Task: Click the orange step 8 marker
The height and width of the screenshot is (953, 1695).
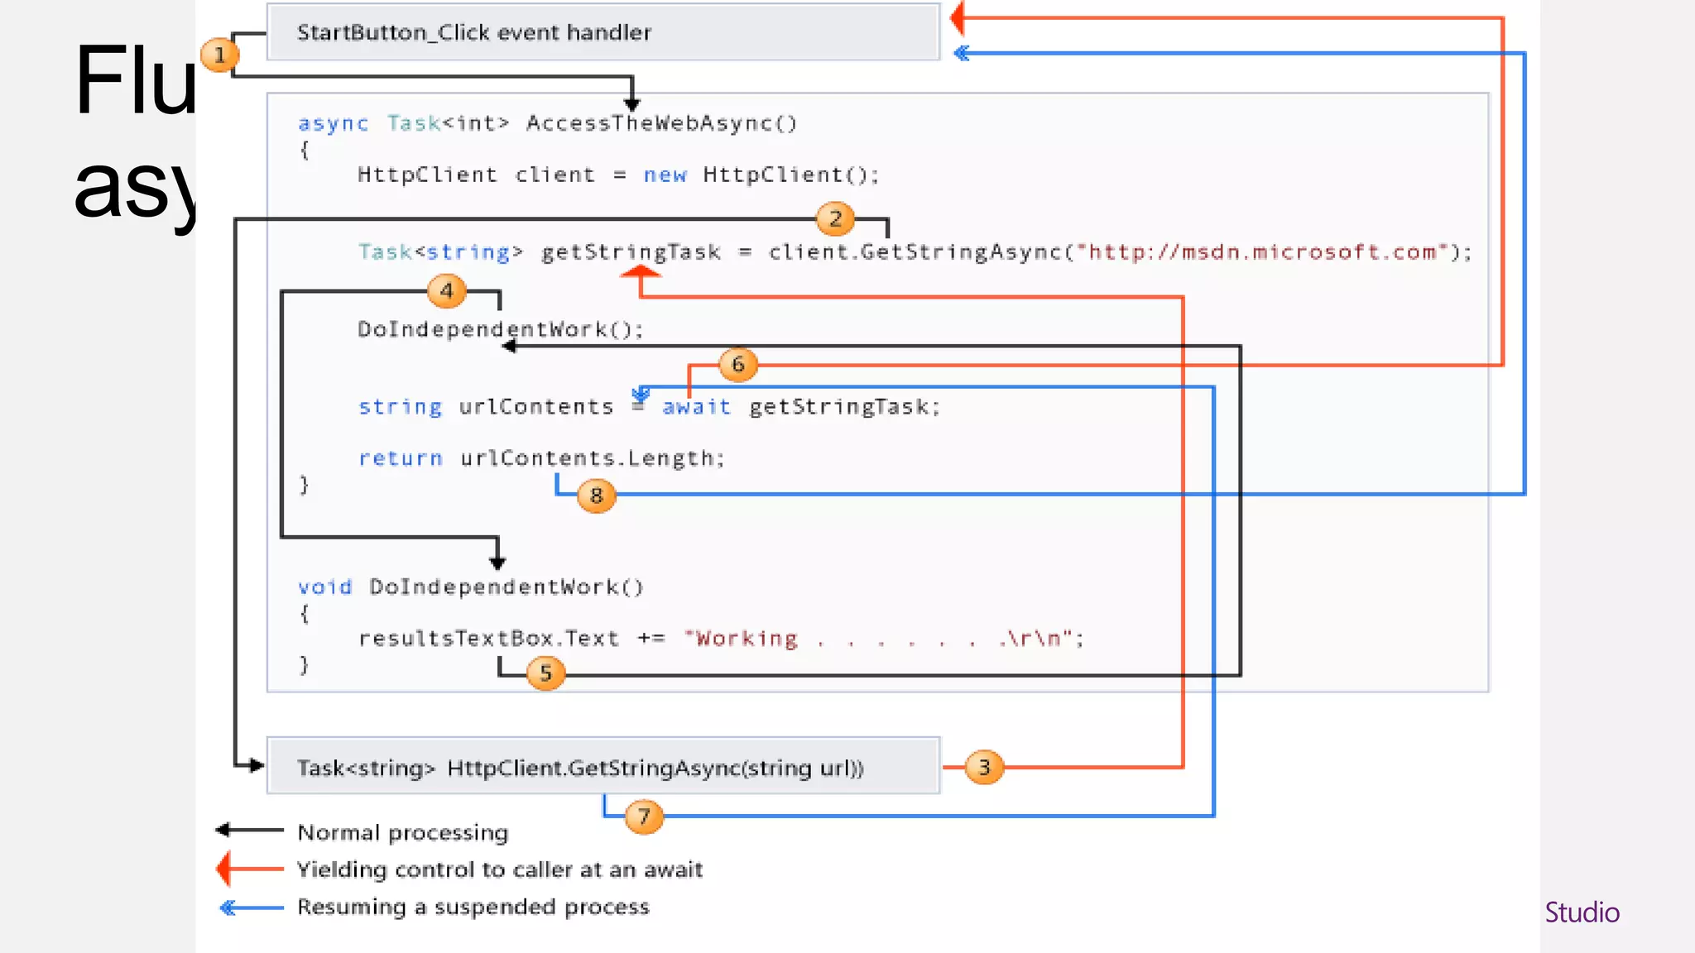Action: tap(596, 496)
